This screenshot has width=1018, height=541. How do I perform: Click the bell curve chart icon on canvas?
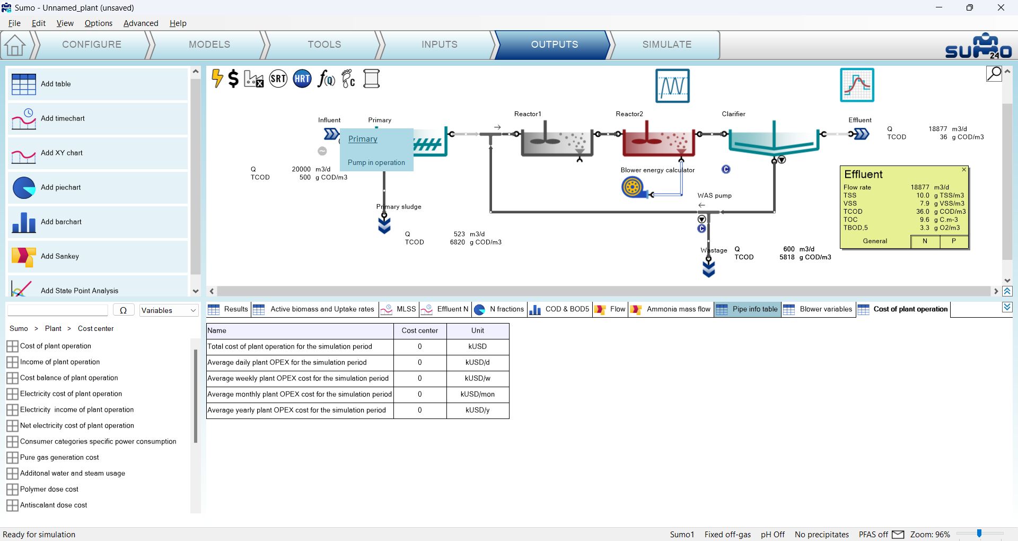click(x=857, y=85)
